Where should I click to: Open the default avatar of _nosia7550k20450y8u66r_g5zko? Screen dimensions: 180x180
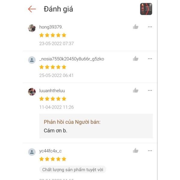point(32,60)
